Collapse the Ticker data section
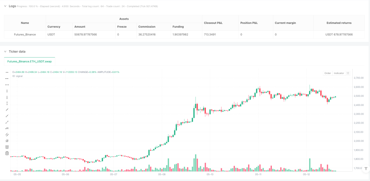Screen dimensions: 370x181 5,52
